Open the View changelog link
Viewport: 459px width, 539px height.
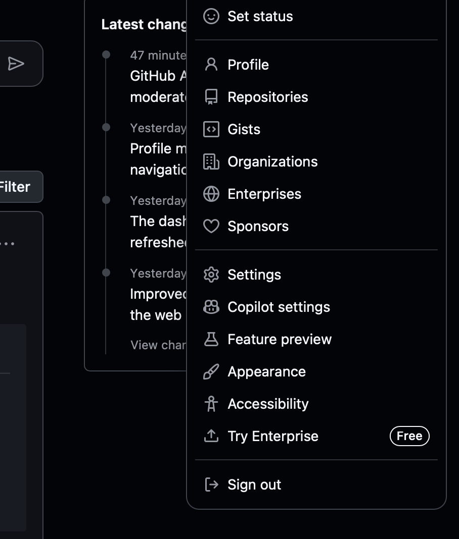pos(158,345)
